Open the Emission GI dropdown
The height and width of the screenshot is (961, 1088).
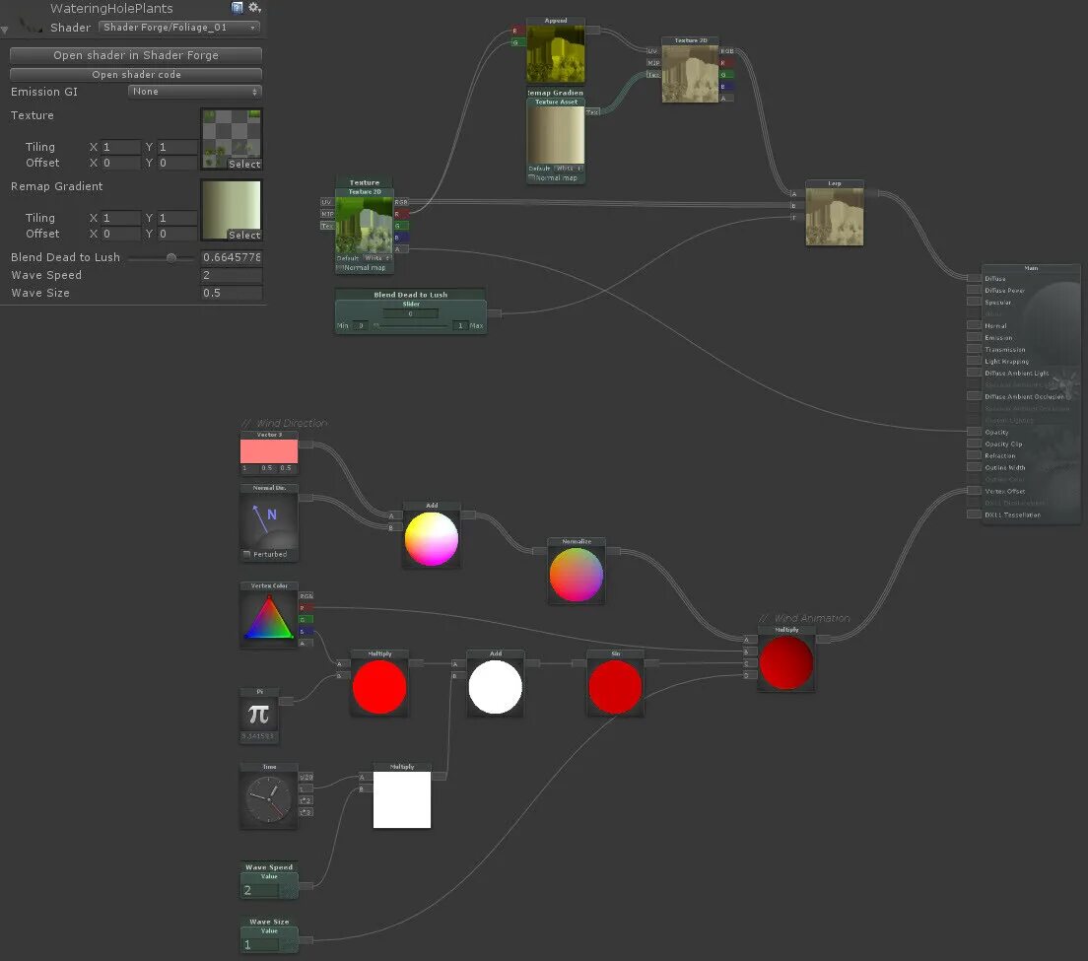pos(194,92)
